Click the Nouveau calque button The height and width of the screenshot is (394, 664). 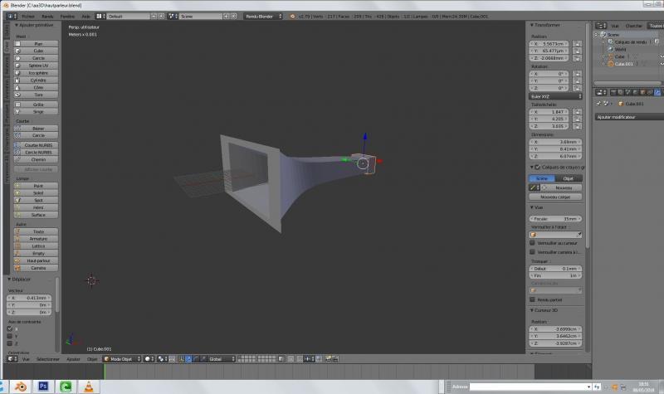coord(556,197)
